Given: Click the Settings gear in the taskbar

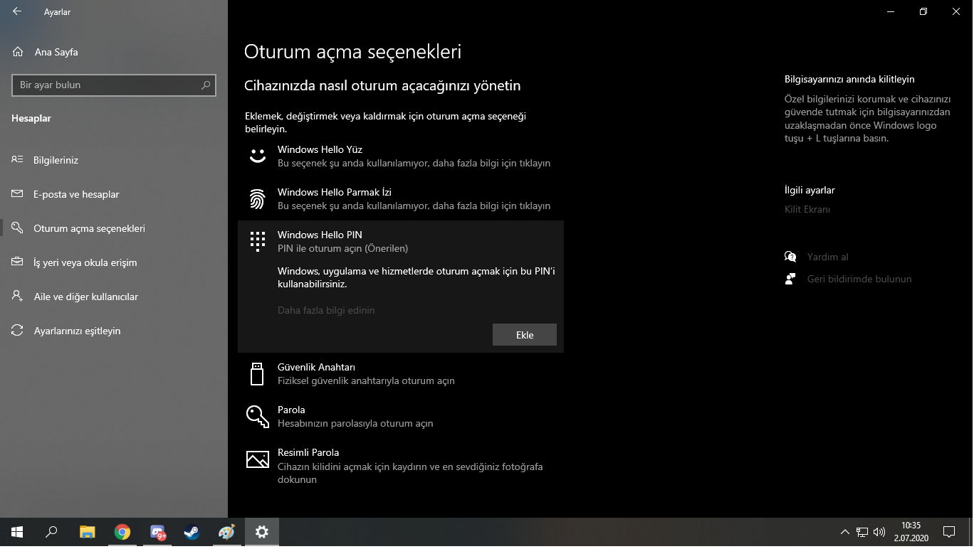Looking at the screenshot, I should click(262, 532).
